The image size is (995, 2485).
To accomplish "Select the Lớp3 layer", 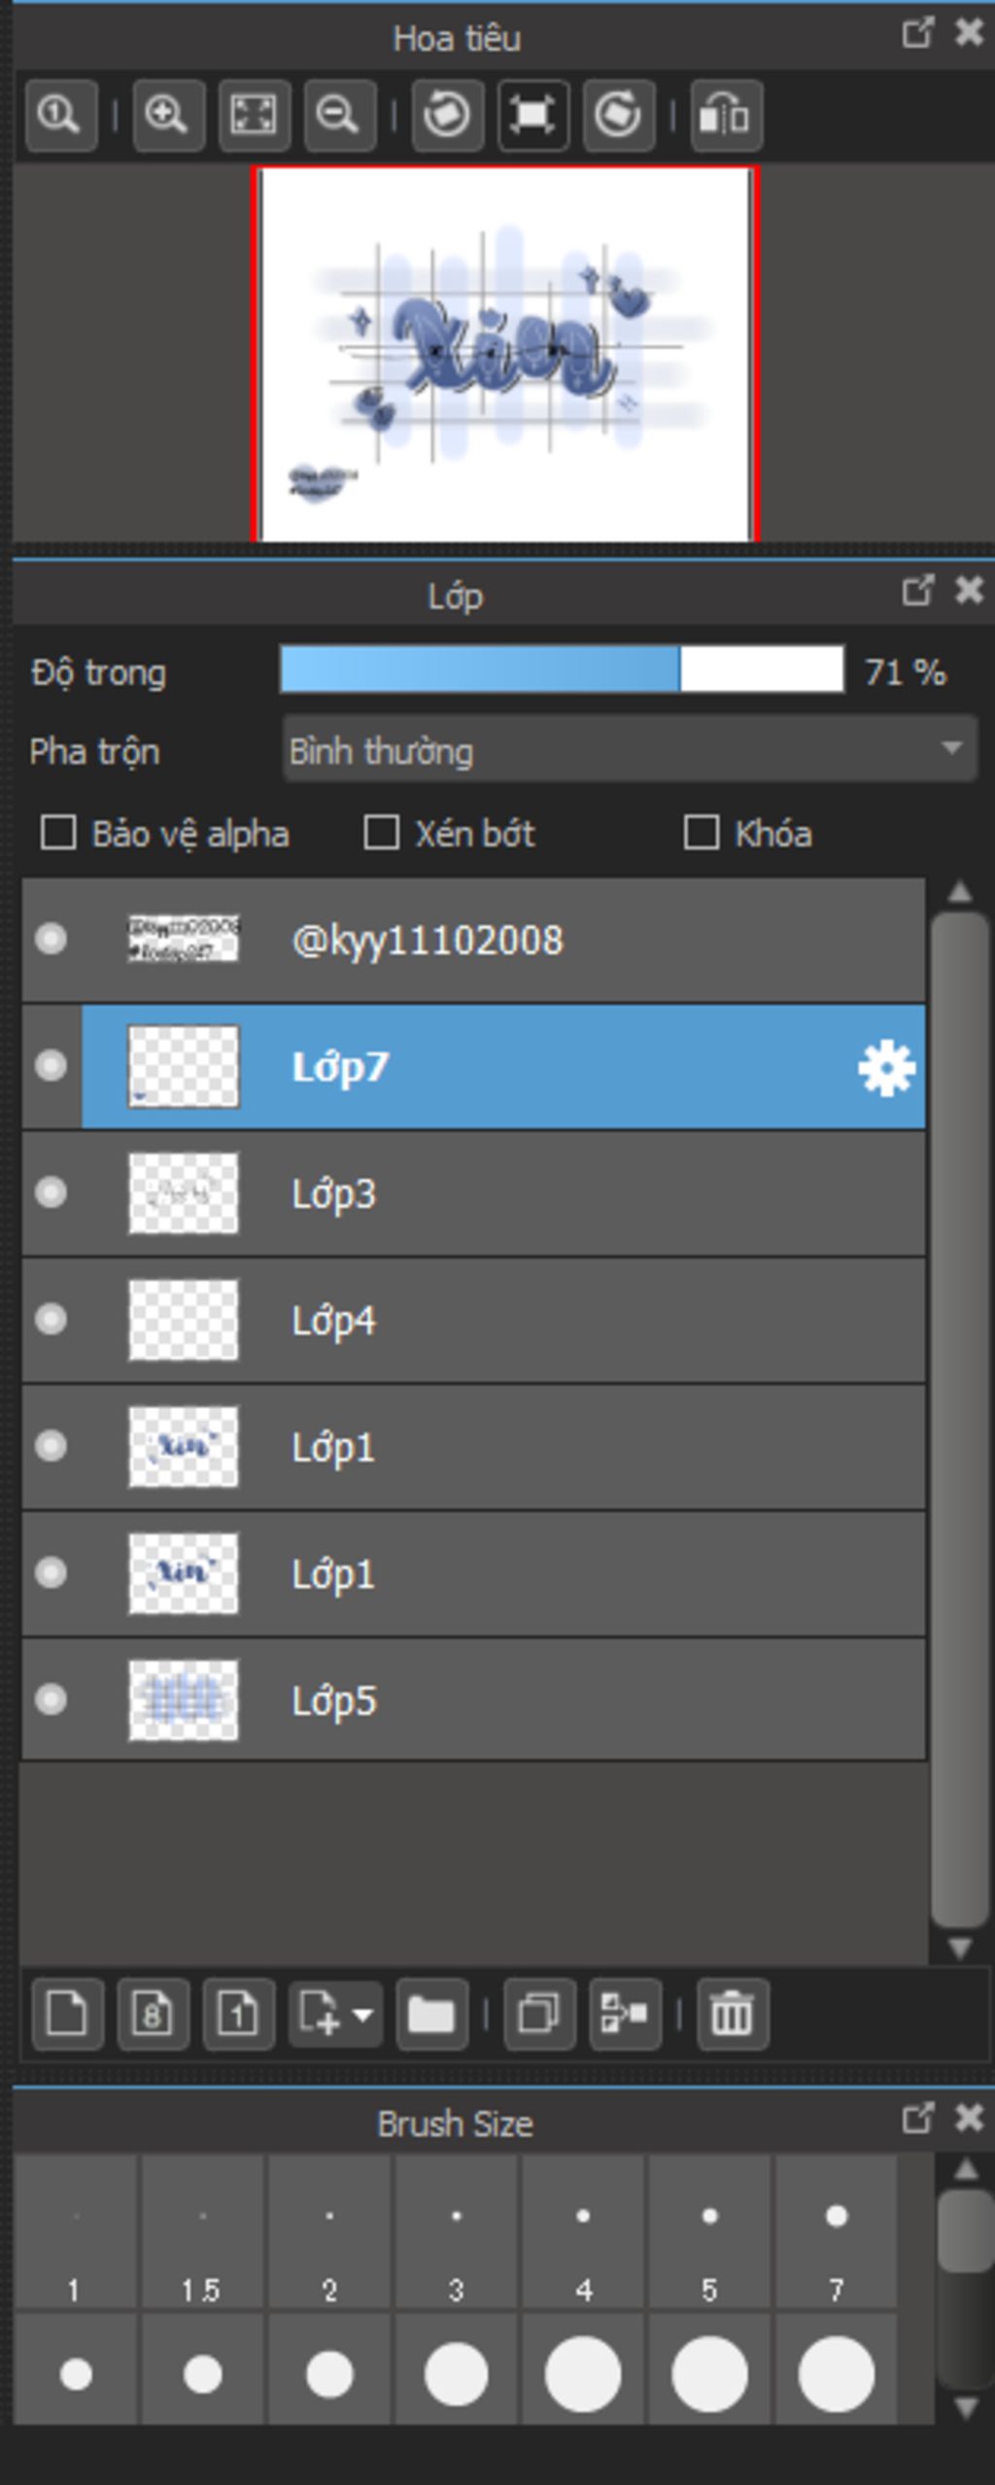I will click(473, 1193).
